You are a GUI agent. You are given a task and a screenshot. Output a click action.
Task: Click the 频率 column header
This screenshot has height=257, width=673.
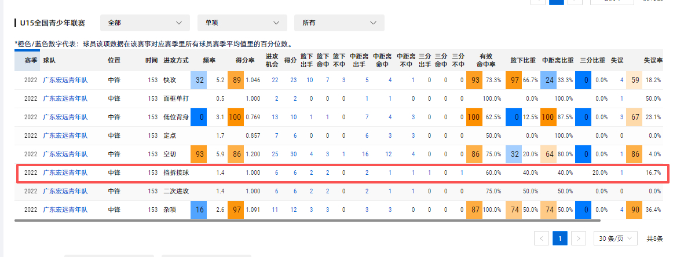point(209,61)
